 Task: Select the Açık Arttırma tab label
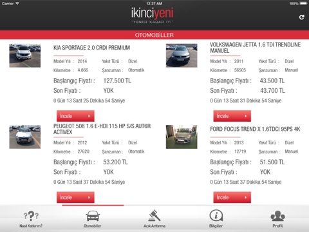[x=154, y=226]
